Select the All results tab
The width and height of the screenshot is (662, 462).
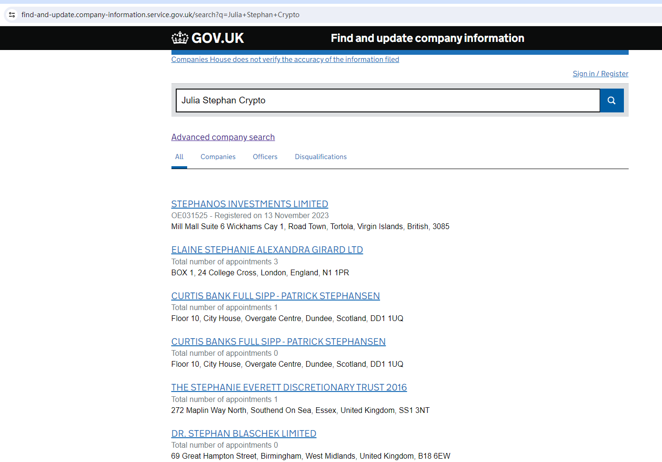pyautogui.click(x=179, y=157)
